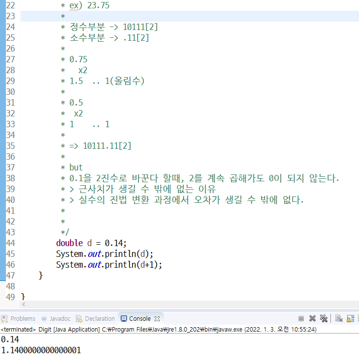The image size is (359, 364).
Task: Click the highlighted current line 23 asterisk
Action: click(x=63, y=17)
